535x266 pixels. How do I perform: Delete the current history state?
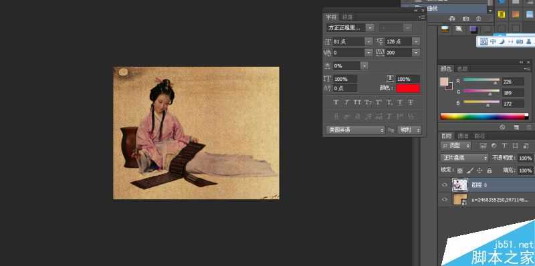479,19
